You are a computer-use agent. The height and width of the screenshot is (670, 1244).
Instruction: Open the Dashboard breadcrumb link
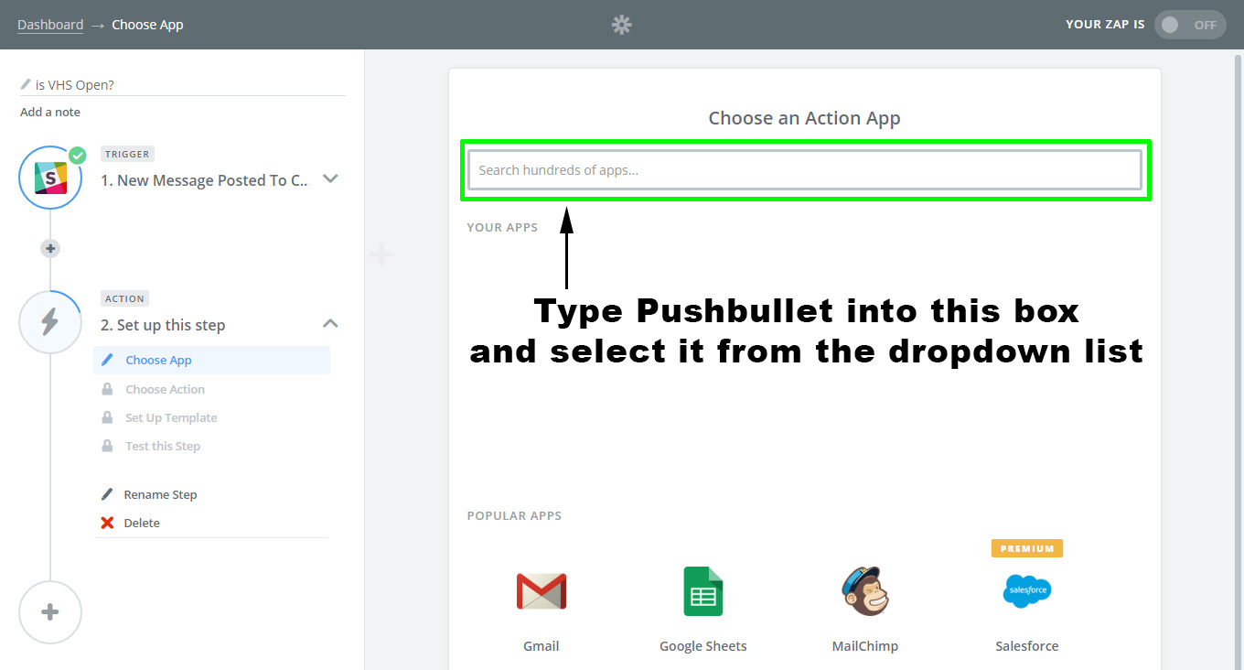tap(50, 25)
